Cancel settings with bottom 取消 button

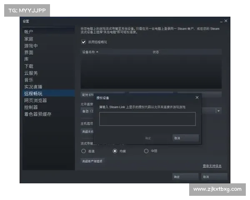pyautogui.click(x=215, y=177)
